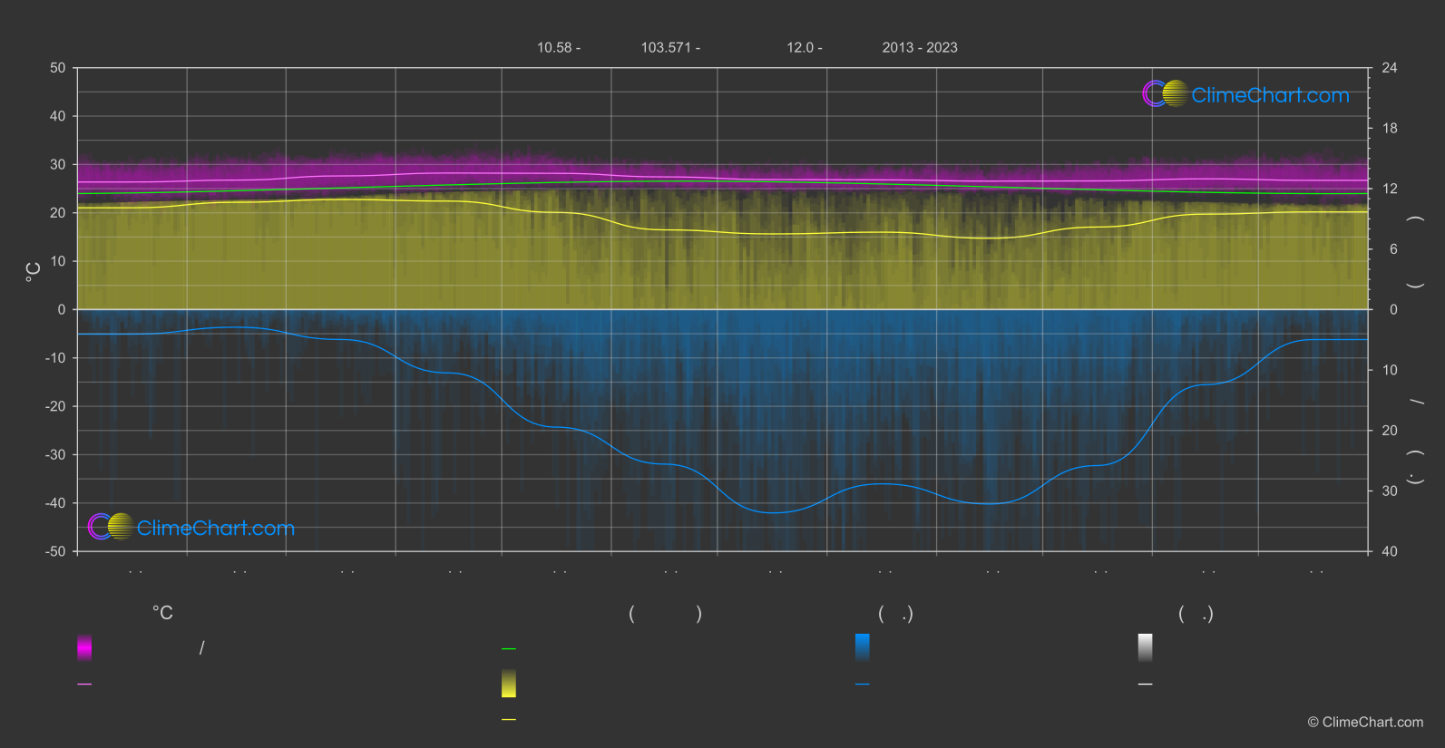The width and height of the screenshot is (1445, 748).
Task: Click the '50' left axis label
Action: point(58,68)
